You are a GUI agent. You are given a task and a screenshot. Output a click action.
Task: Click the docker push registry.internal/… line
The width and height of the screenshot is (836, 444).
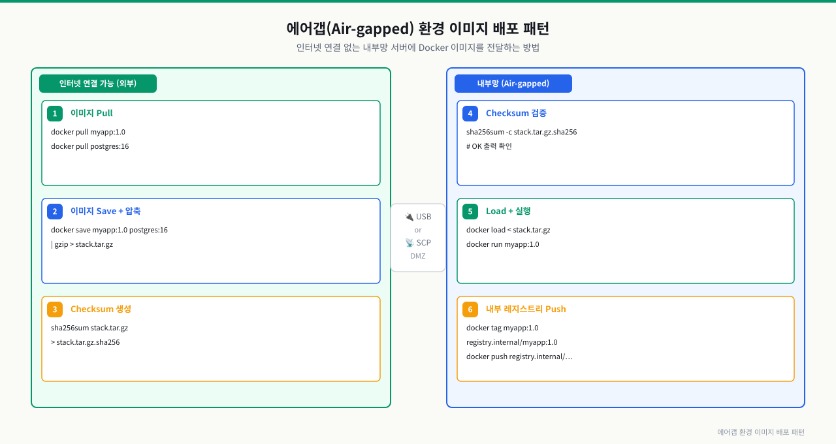pyautogui.click(x=519, y=357)
